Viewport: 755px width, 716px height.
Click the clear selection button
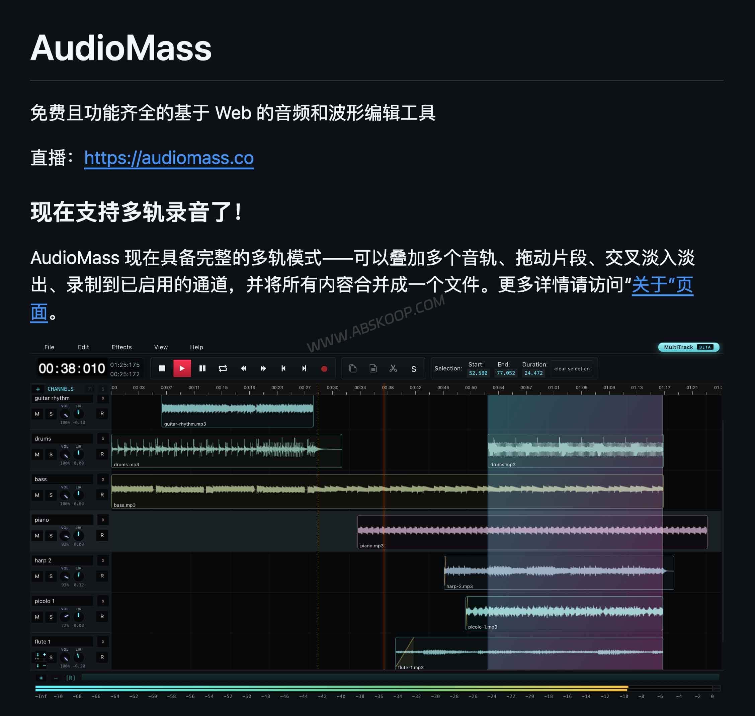tap(572, 369)
